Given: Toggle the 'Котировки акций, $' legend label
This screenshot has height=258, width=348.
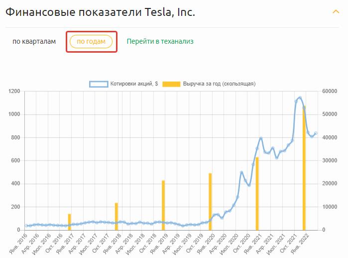Looking at the screenshot, I should 134,84.
